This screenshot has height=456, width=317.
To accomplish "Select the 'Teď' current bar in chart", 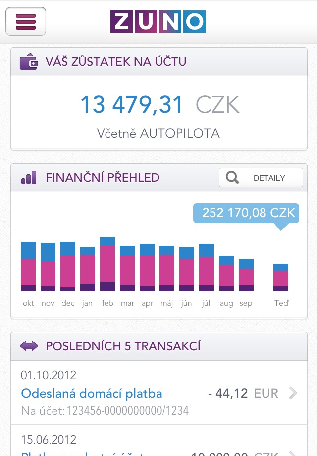I will [x=281, y=278].
